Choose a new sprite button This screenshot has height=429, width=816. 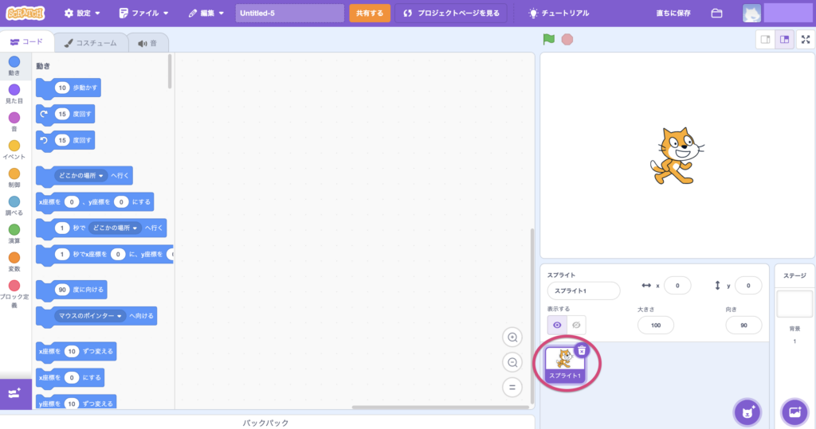[x=747, y=412]
